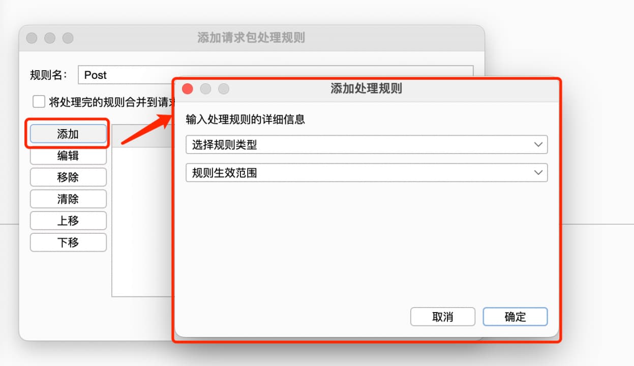Screen dimensions: 634x366
Task: Click the 添加请求包处理规则 window's gray zoom button
Action: [x=68, y=38]
